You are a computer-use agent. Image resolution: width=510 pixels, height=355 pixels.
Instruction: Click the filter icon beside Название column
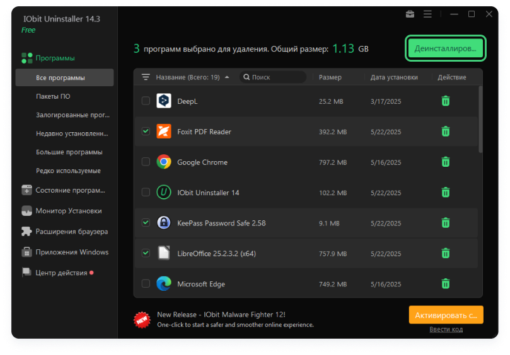point(146,77)
